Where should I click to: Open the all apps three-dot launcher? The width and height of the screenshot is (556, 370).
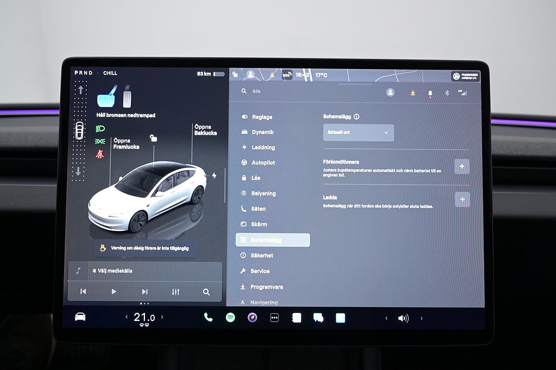(274, 318)
